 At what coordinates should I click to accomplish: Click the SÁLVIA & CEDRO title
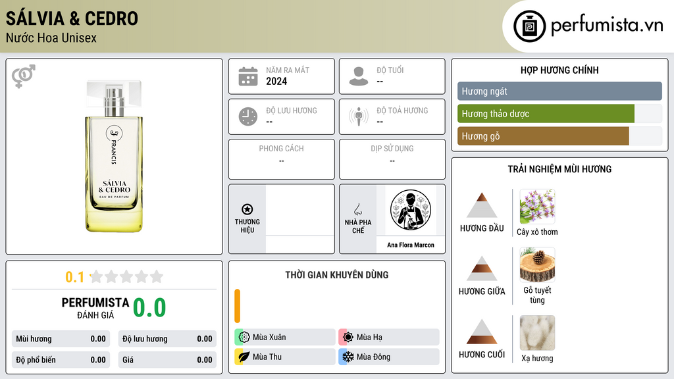[72, 18]
